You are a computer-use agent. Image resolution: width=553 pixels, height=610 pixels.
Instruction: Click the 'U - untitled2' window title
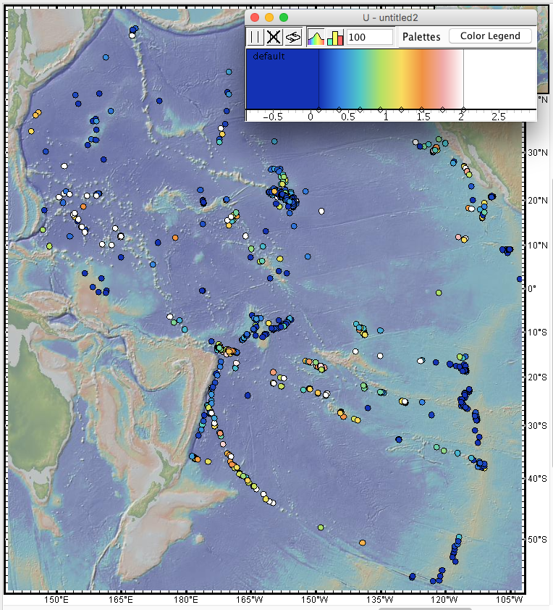tap(390, 18)
